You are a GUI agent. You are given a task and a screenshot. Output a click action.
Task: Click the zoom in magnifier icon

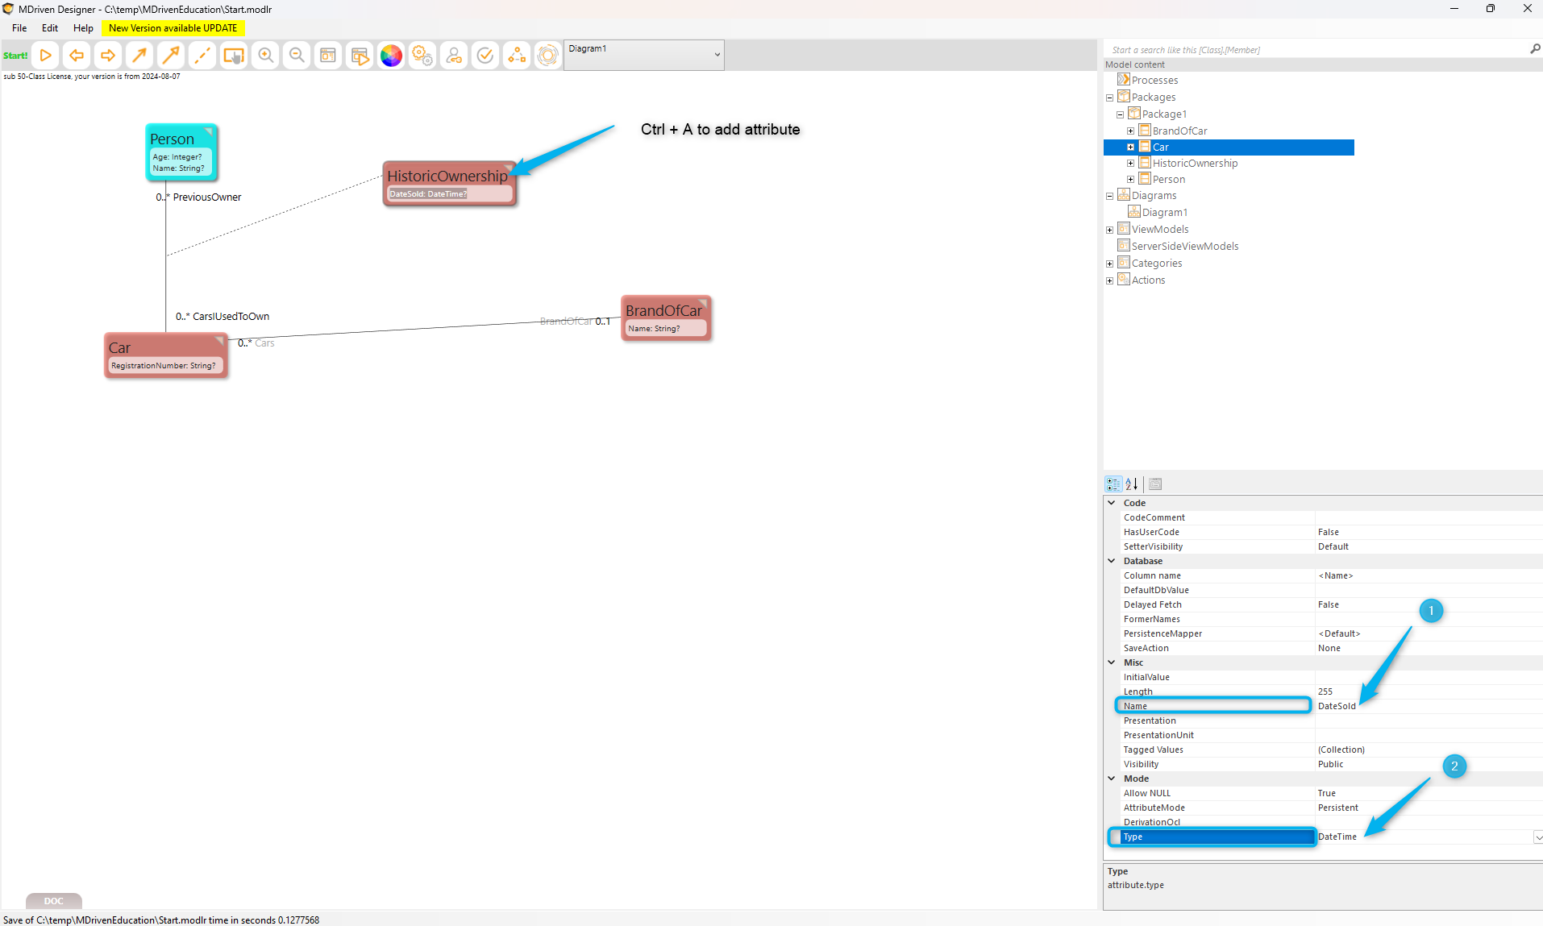tap(265, 56)
